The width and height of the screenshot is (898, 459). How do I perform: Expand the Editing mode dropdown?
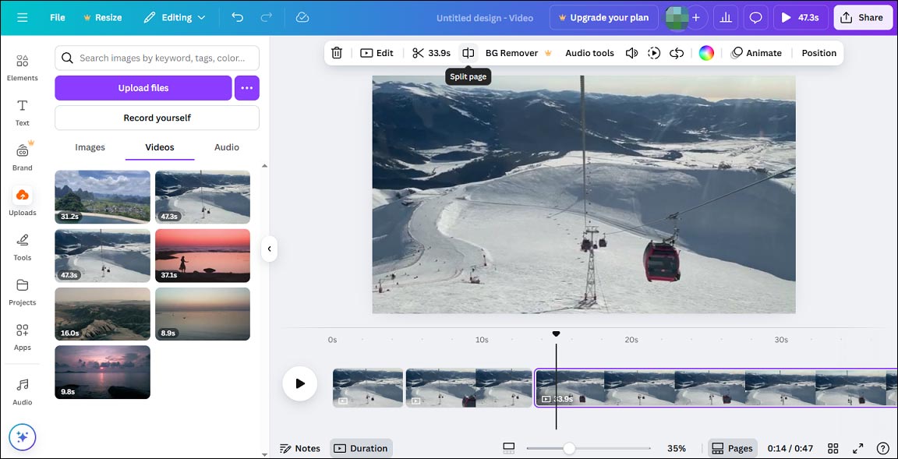coord(174,17)
